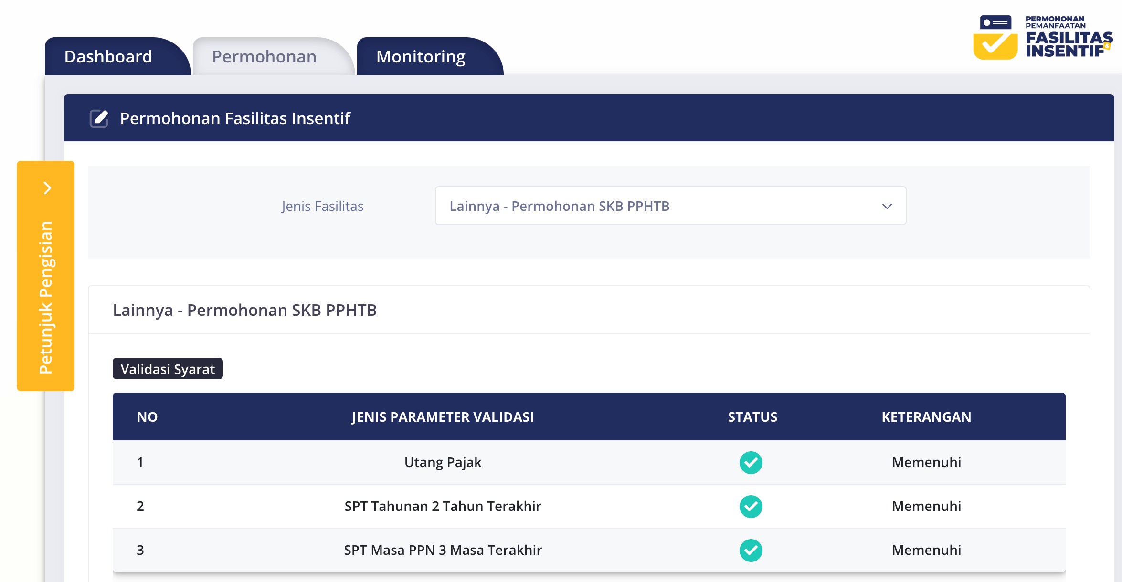Select 'SPT Tahunan 2 Tahun Terakhir' cell
Screen dimensions: 1122x582
(443, 506)
